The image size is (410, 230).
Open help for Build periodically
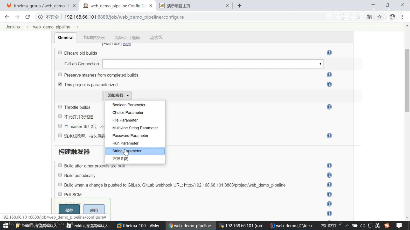click(329, 175)
